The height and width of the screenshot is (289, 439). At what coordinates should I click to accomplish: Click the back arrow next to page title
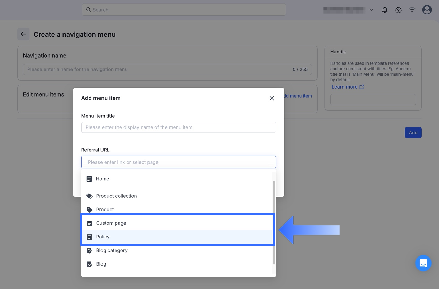click(x=23, y=34)
